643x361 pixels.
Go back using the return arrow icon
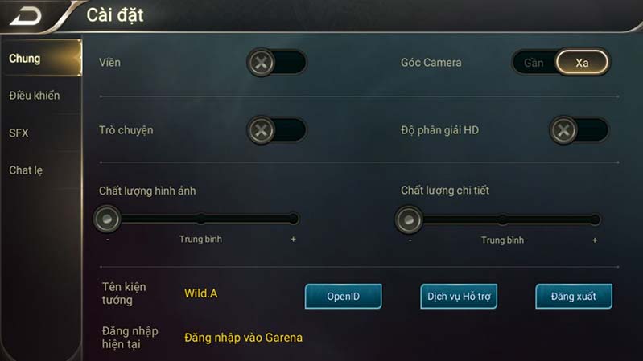tap(26, 17)
